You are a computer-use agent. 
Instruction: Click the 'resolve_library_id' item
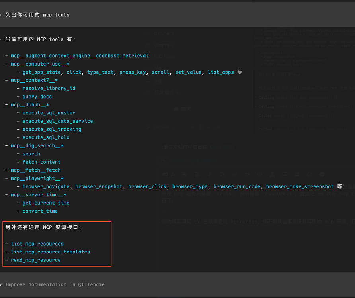pos(49,88)
